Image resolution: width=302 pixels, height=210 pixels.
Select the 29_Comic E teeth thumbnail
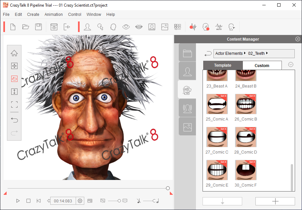pyautogui.click(x=217, y=170)
